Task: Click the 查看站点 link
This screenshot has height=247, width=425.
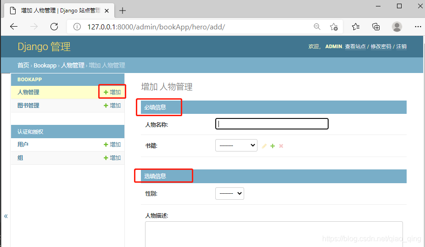Action: [x=355, y=46]
